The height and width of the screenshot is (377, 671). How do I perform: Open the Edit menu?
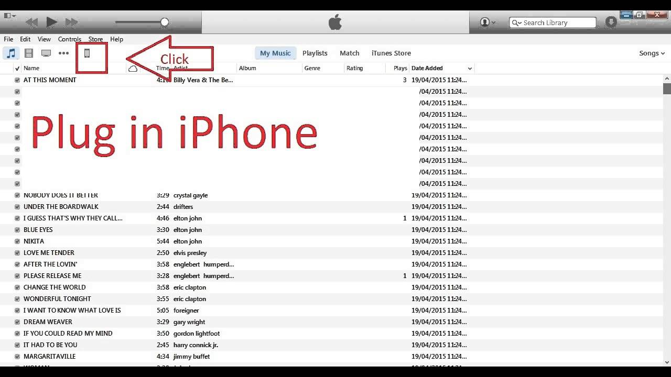(25, 39)
